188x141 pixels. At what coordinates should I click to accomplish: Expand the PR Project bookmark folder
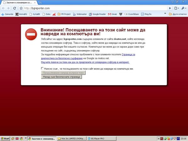[64, 14]
